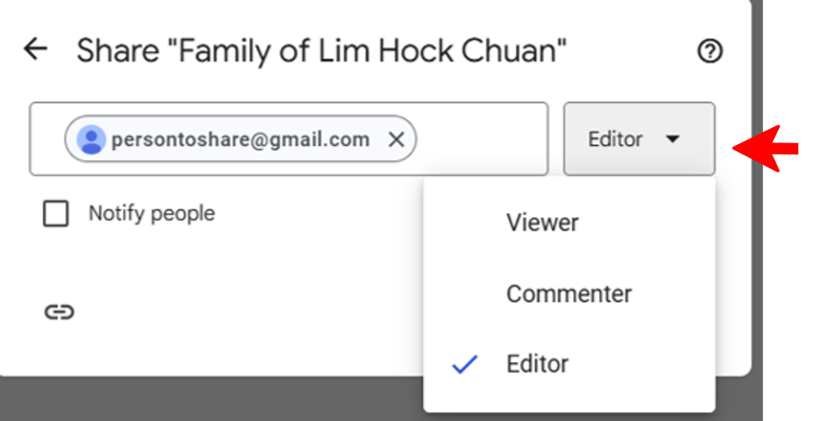Click the Share "Family of Lim Hock Chuan" title
830x421 pixels.
point(321,51)
